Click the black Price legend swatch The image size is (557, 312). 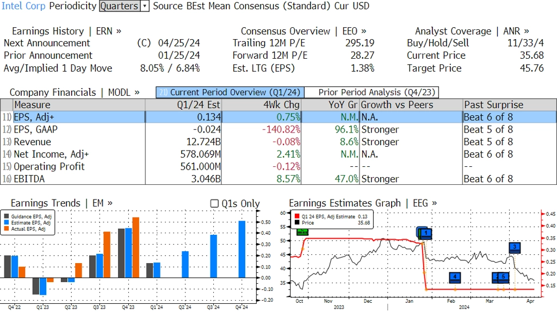[x=297, y=222]
